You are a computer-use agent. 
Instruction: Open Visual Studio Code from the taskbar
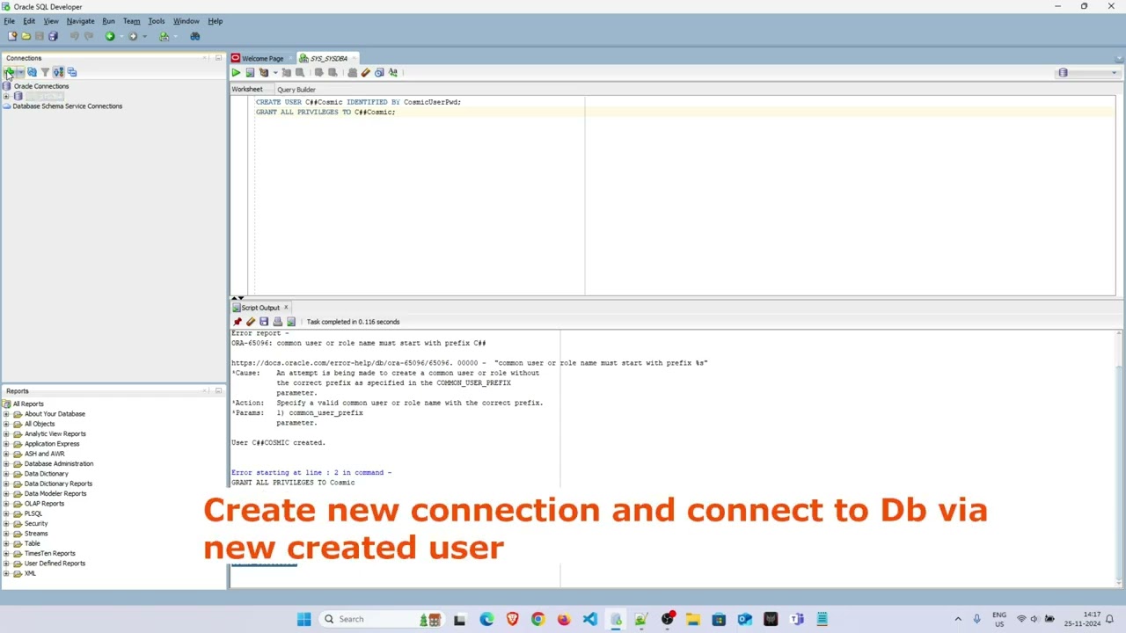589,619
